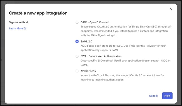Click the external link icon beside Learn More
The height and width of the screenshot is (106, 182).
(x=25, y=28)
